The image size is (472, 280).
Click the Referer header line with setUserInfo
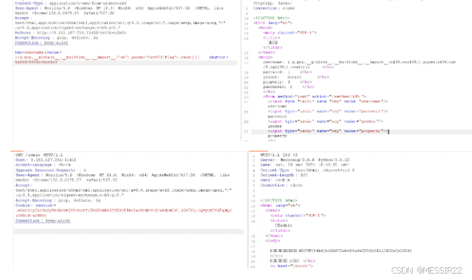(70, 33)
